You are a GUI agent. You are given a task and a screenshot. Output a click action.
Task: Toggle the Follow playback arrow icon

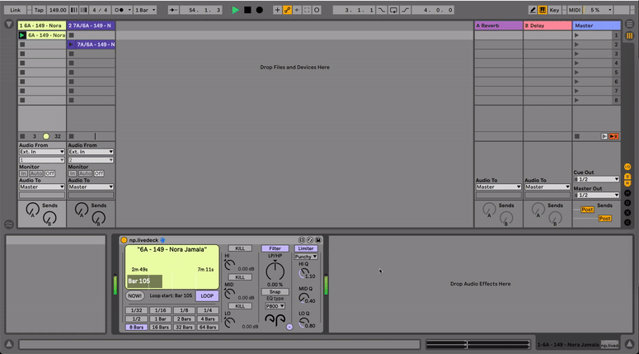coord(173,10)
